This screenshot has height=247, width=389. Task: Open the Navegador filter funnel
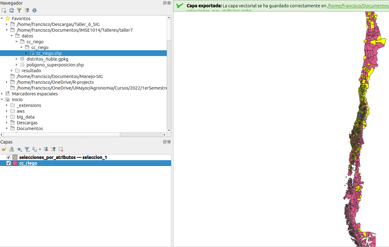(x=19, y=10)
